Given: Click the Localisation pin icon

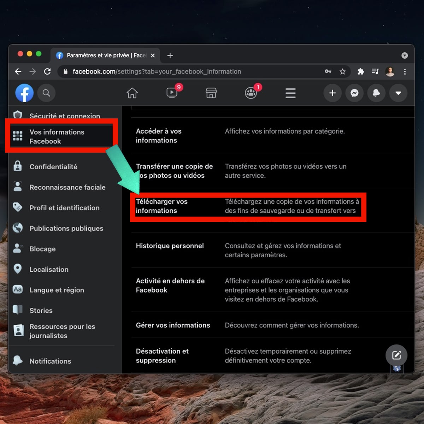Looking at the screenshot, I should [x=18, y=269].
